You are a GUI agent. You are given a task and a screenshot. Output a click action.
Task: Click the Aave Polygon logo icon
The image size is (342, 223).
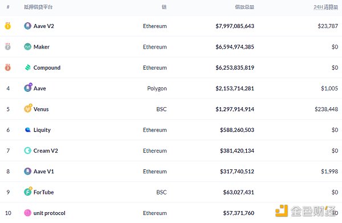[28, 87]
